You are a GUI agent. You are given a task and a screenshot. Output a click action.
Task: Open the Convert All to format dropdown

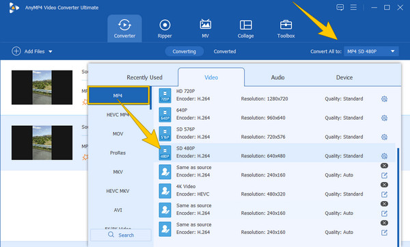pos(371,51)
